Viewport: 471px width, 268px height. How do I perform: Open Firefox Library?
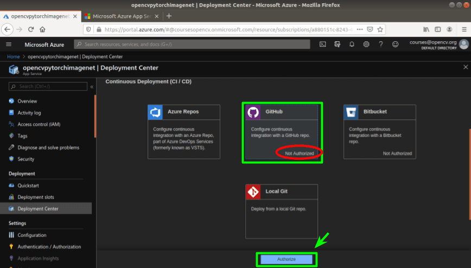[x=427, y=29]
